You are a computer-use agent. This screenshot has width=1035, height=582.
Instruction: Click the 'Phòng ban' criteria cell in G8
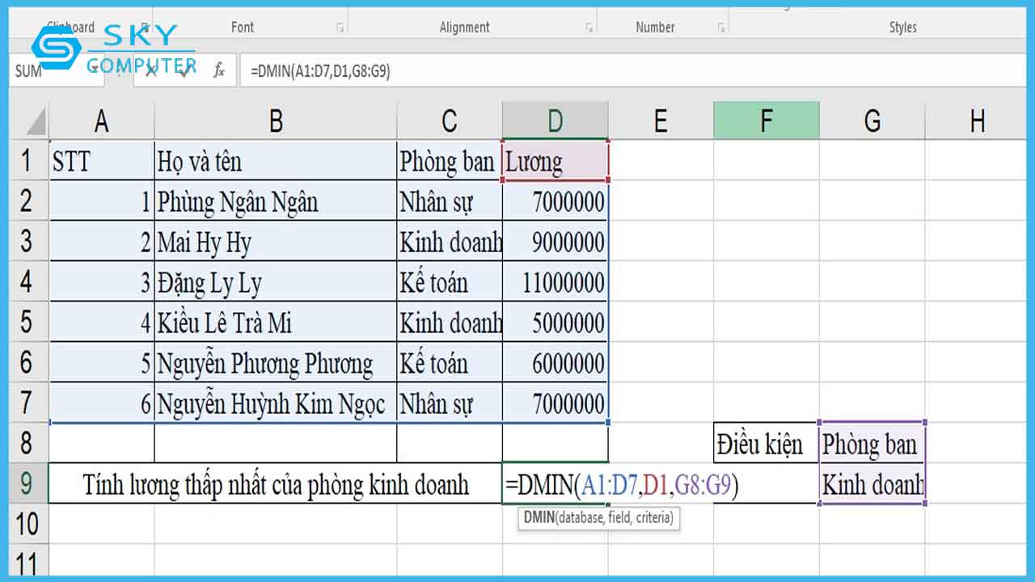pos(872,444)
